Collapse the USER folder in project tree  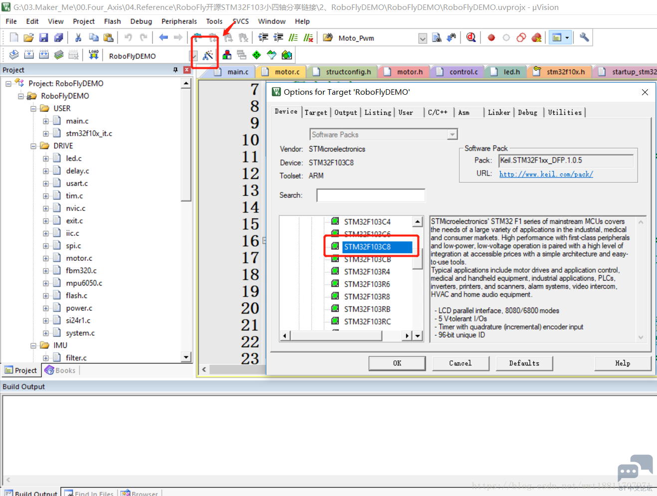(x=33, y=109)
